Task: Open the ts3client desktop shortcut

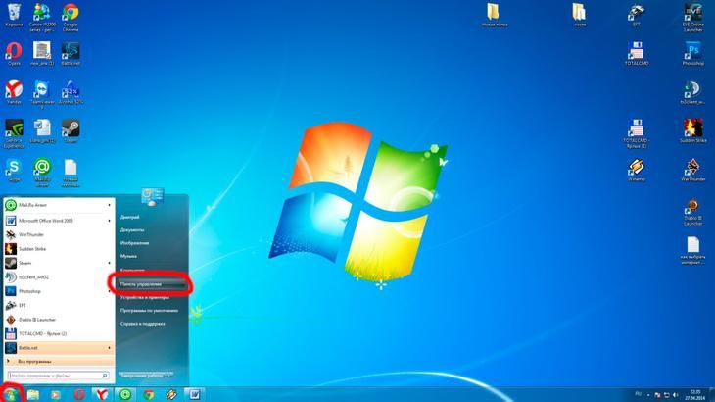Action: tap(693, 92)
